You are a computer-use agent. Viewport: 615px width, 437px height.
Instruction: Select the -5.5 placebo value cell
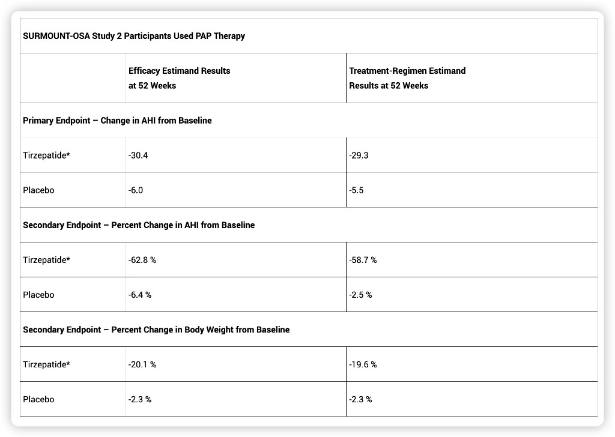pos(356,190)
